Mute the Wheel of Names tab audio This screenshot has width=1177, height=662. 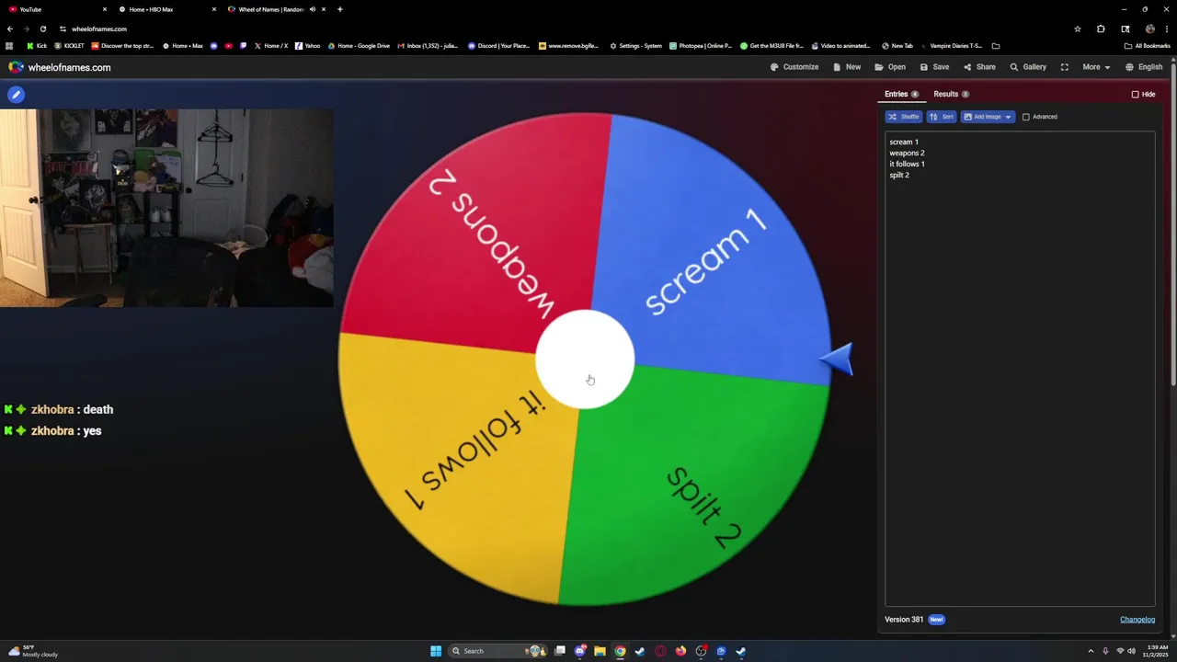point(312,9)
